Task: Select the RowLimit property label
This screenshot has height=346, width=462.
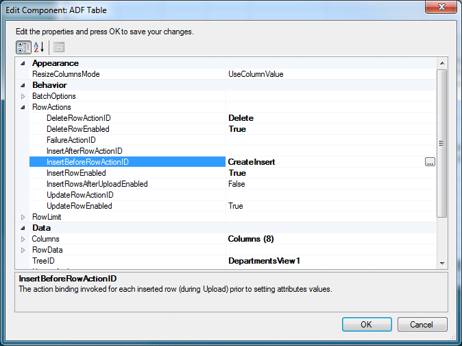Action: click(x=47, y=217)
